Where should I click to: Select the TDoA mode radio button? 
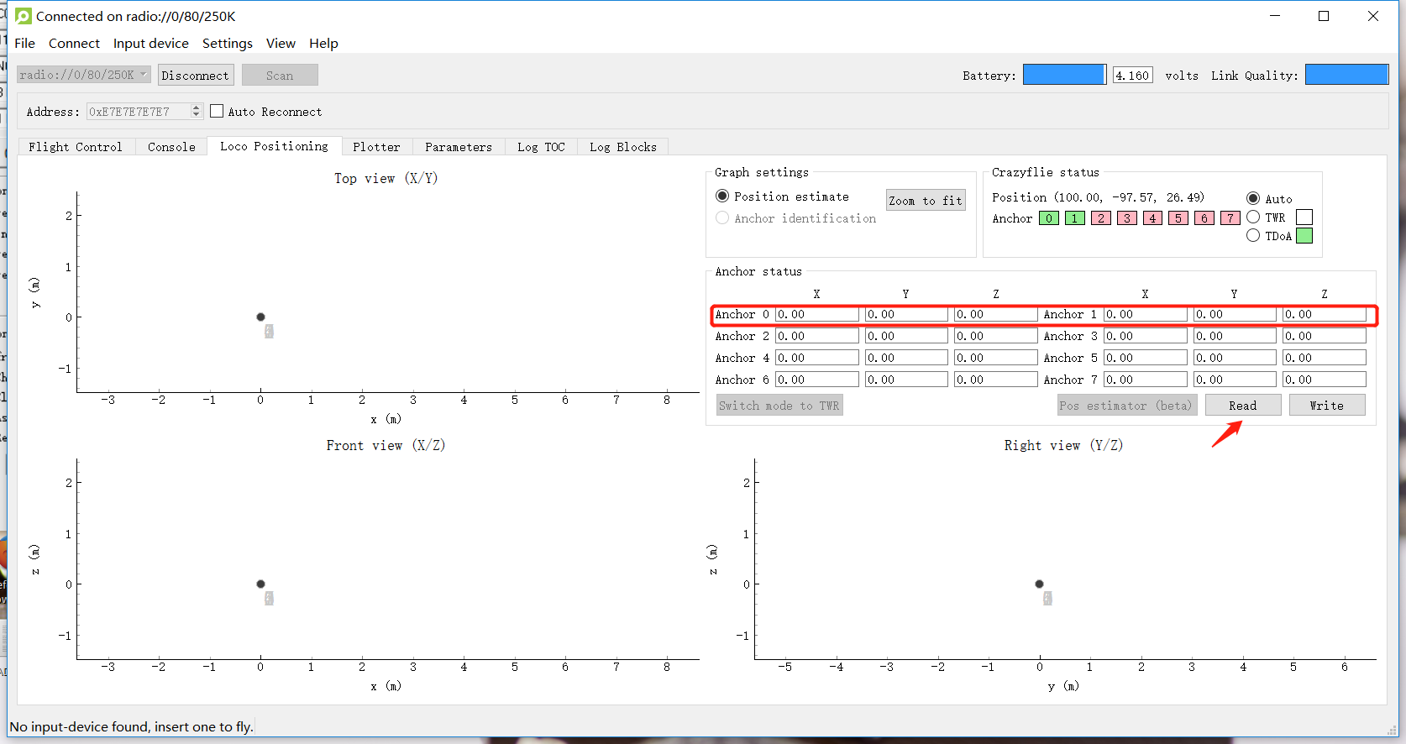[x=1253, y=236]
